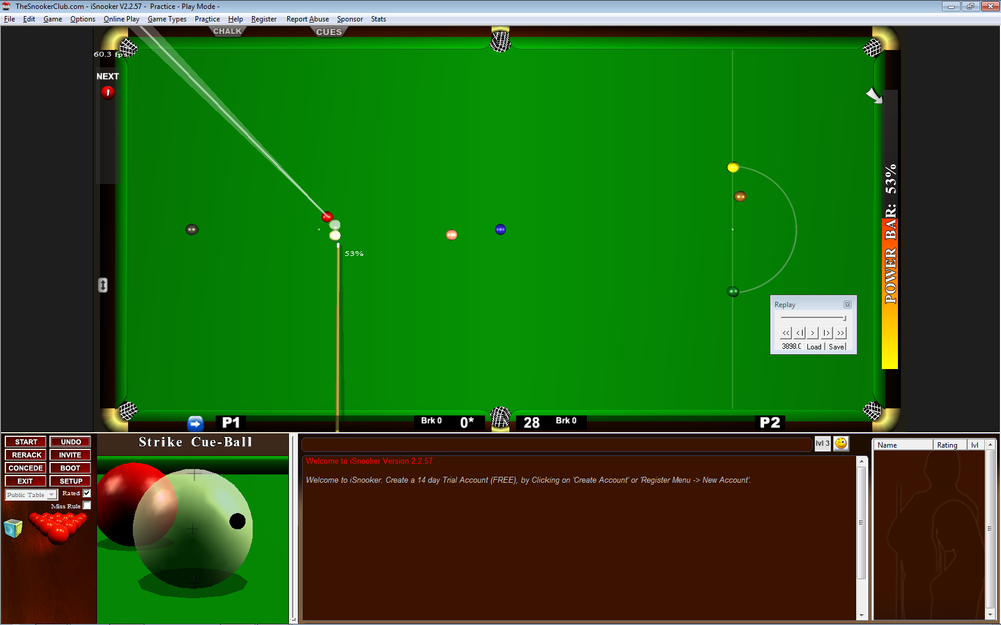Click the up-down arrow handle on left rail
The image size is (1001, 625).
pyautogui.click(x=103, y=285)
